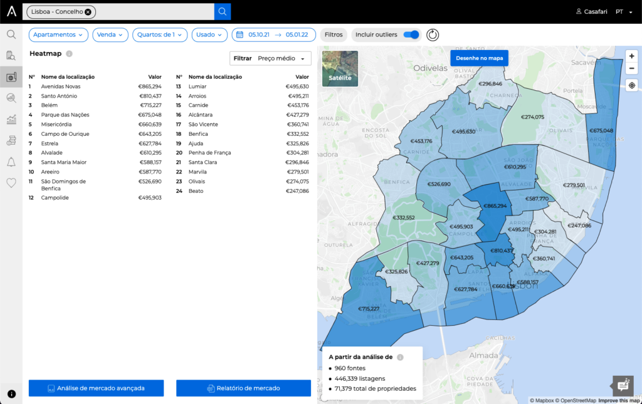The height and width of the screenshot is (404, 642).
Task: Select Alcântara row in the list
Action: click(243, 115)
